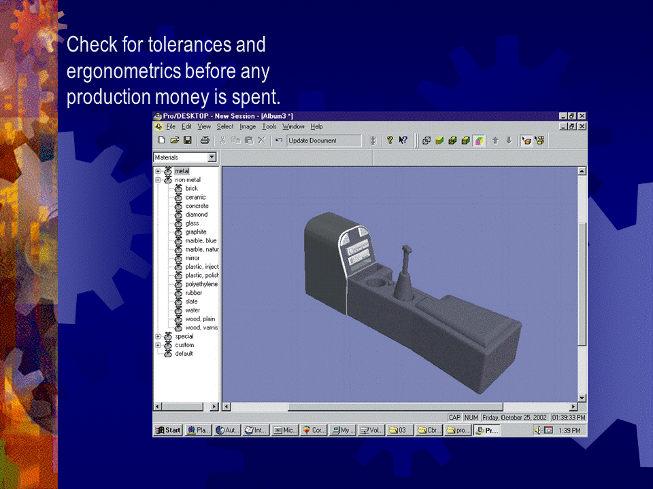Open a file with the folder icon

[175, 141]
